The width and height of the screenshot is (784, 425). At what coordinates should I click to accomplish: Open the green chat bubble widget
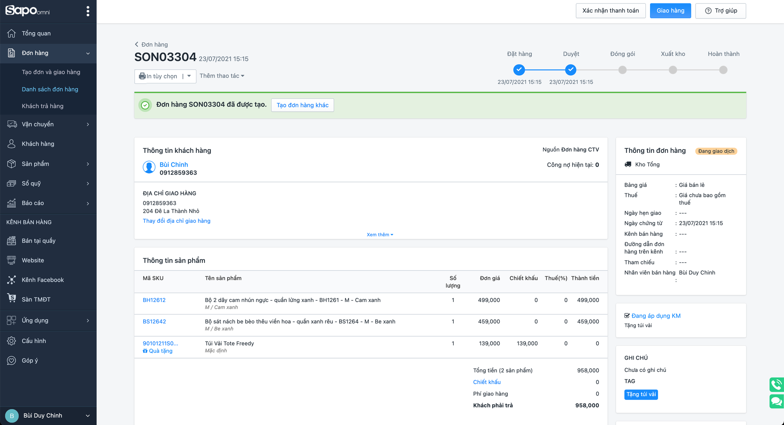776,401
